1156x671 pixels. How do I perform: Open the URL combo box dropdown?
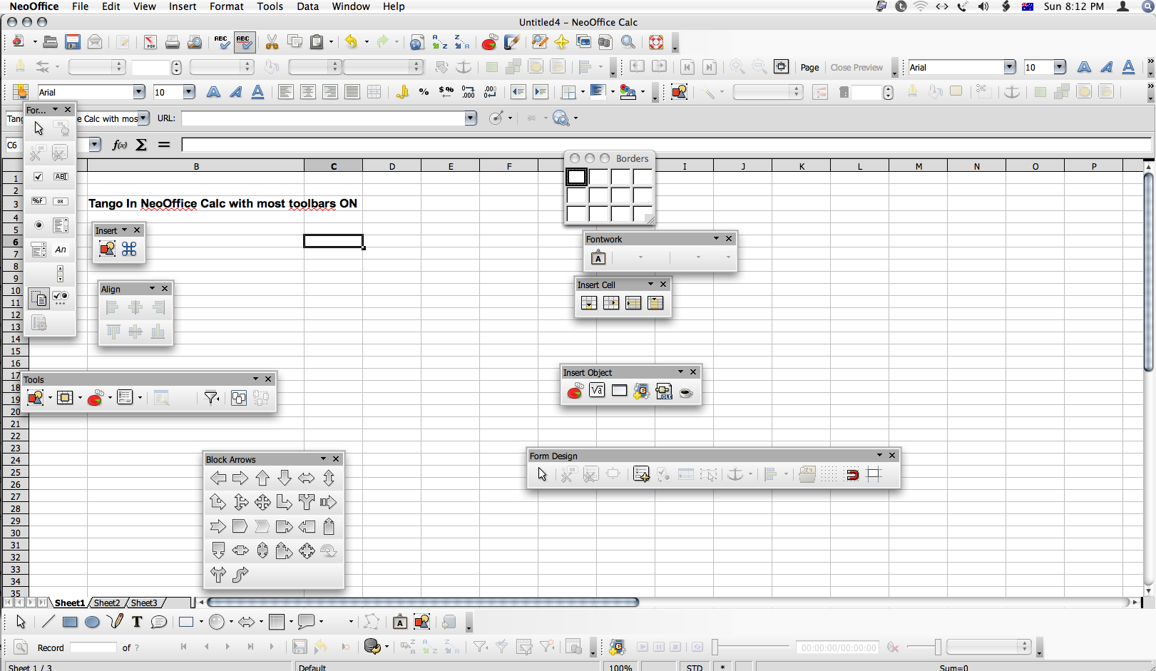[x=471, y=118]
